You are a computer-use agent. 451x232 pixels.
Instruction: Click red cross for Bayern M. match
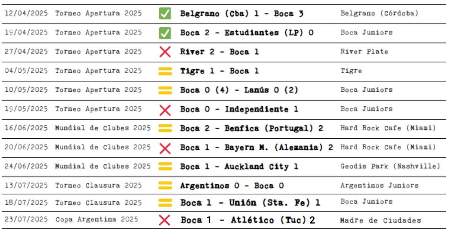(x=165, y=148)
